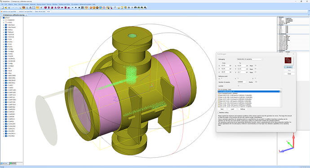This screenshot has width=310, height=168.
Task: Toggle the Root checkbox in tree
Action: (4, 18)
